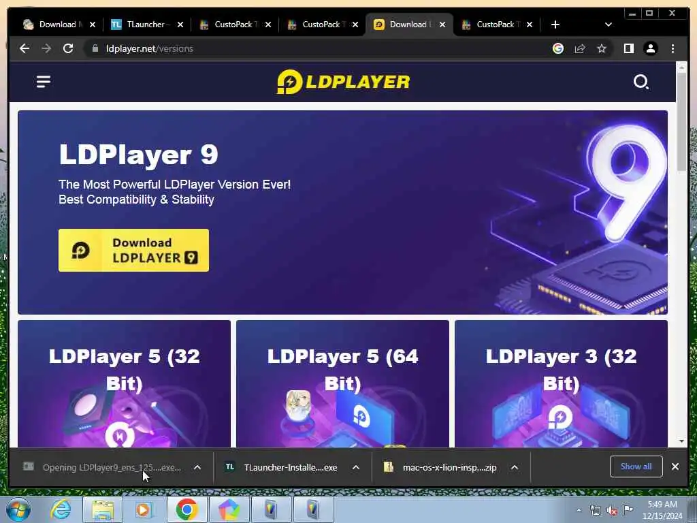Click the browser forward arrow

(x=46, y=48)
